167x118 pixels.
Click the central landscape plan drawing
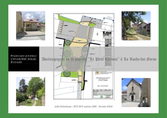tap(84, 56)
